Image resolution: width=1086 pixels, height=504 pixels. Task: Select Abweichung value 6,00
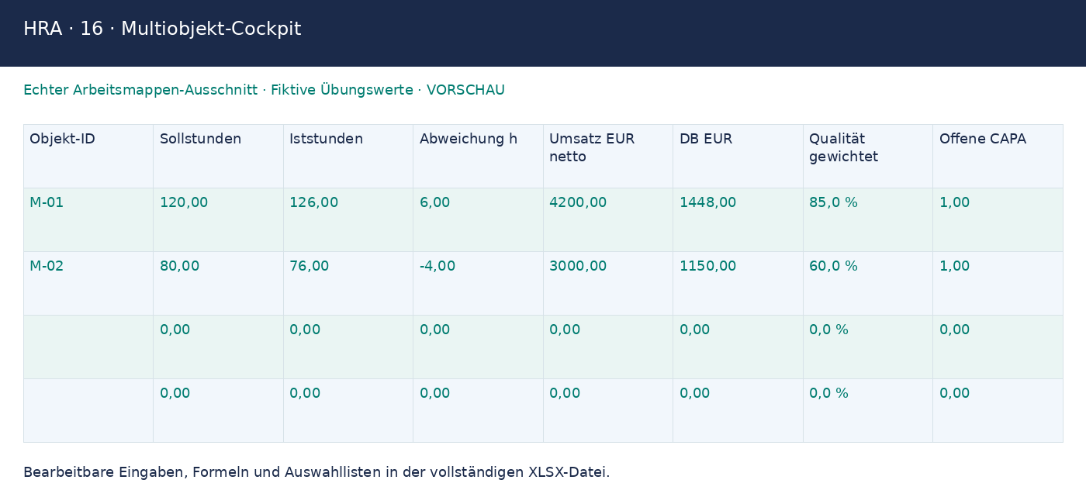point(478,219)
